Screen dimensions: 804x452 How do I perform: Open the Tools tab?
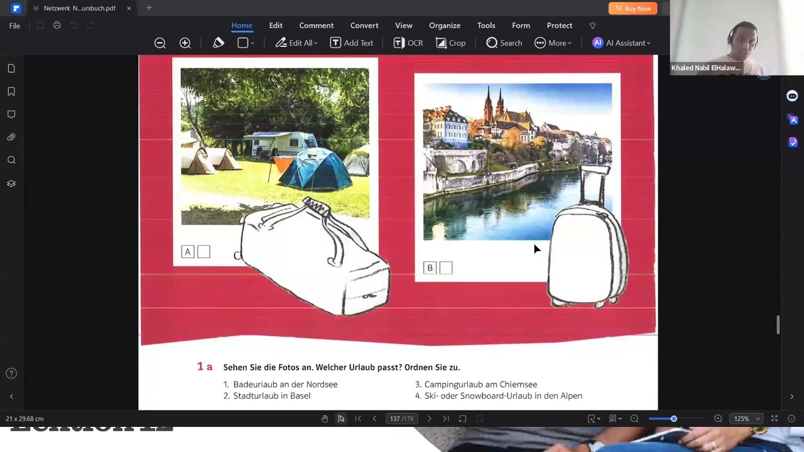click(x=486, y=25)
